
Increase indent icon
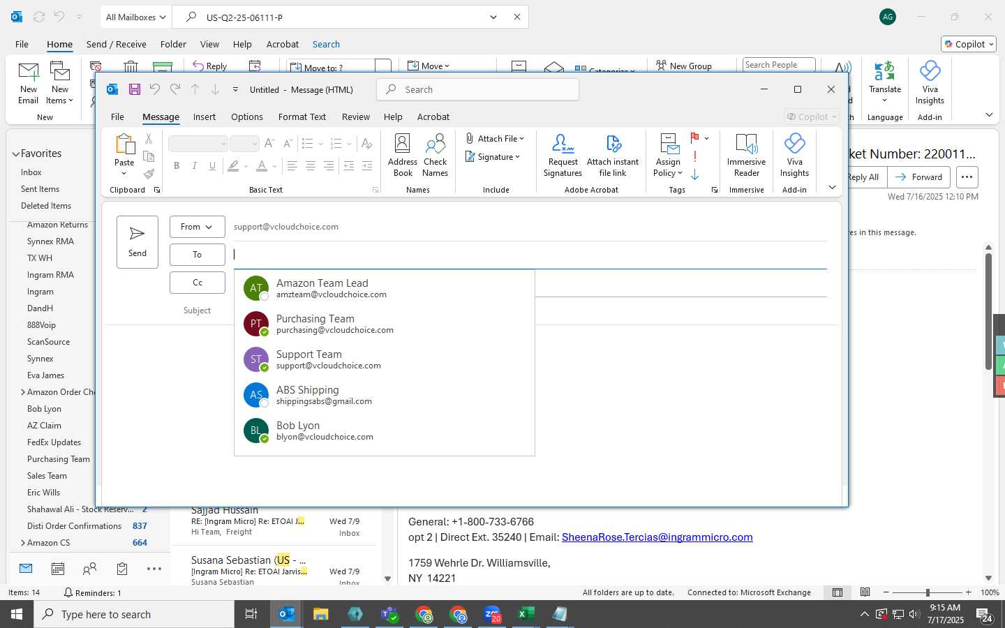click(367, 166)
